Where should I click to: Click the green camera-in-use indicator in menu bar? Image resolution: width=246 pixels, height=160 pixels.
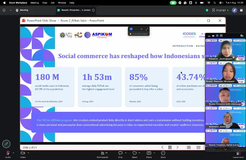pyautogui.click(x=173, y=3)
